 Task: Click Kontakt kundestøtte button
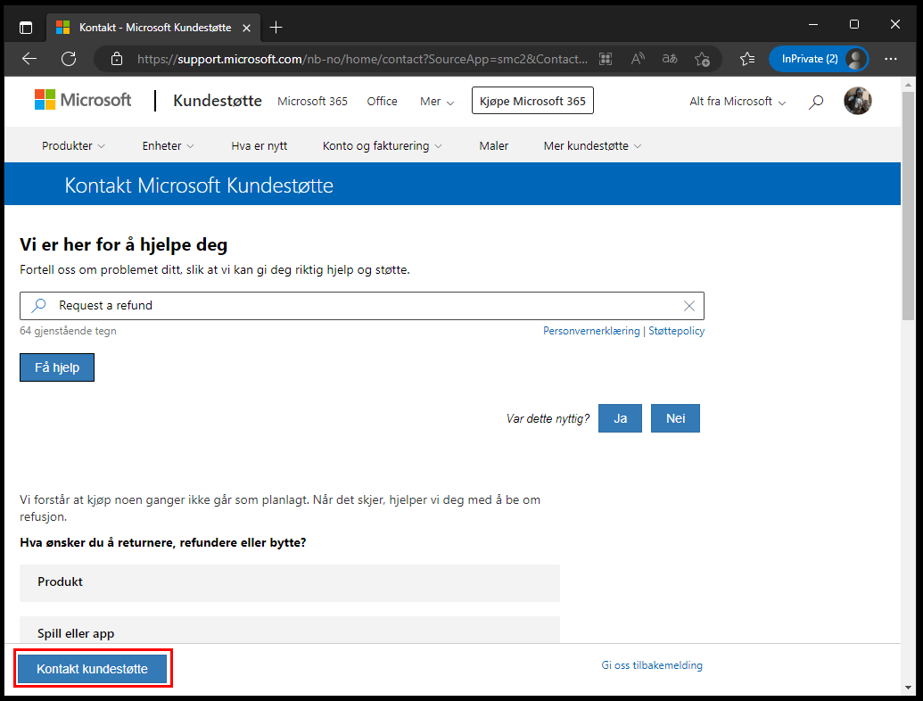coord(93,669)
